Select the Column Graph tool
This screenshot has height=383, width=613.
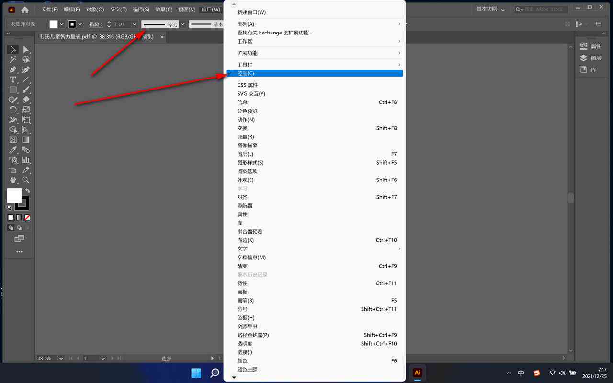[x=26, y=160]
